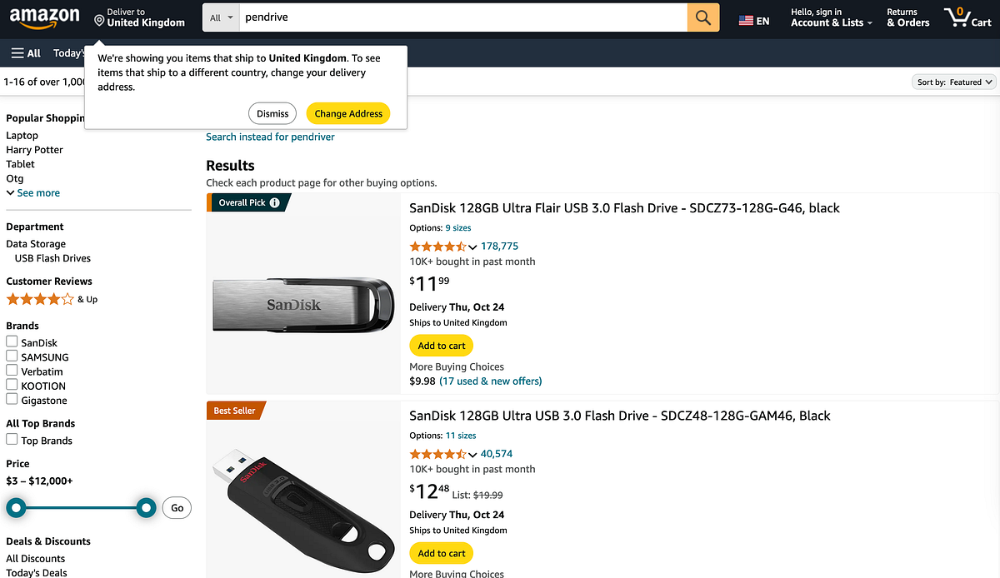Open the search category All dropdown
Viewport: 1000px width, 578px height.
click(x=220, y=17)
